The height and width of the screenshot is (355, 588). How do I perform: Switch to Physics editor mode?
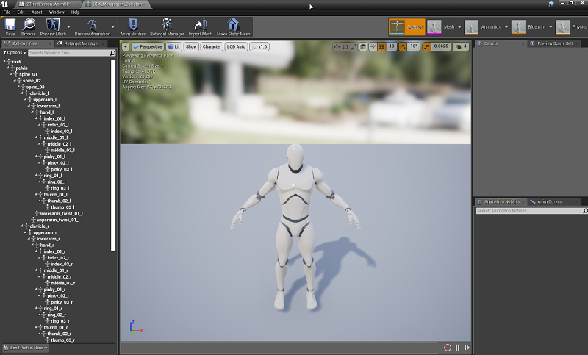[x=572, y=27]
